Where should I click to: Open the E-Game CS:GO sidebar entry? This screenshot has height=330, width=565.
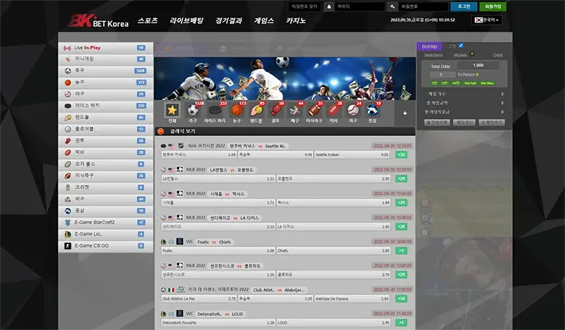(x=105, y=246)
